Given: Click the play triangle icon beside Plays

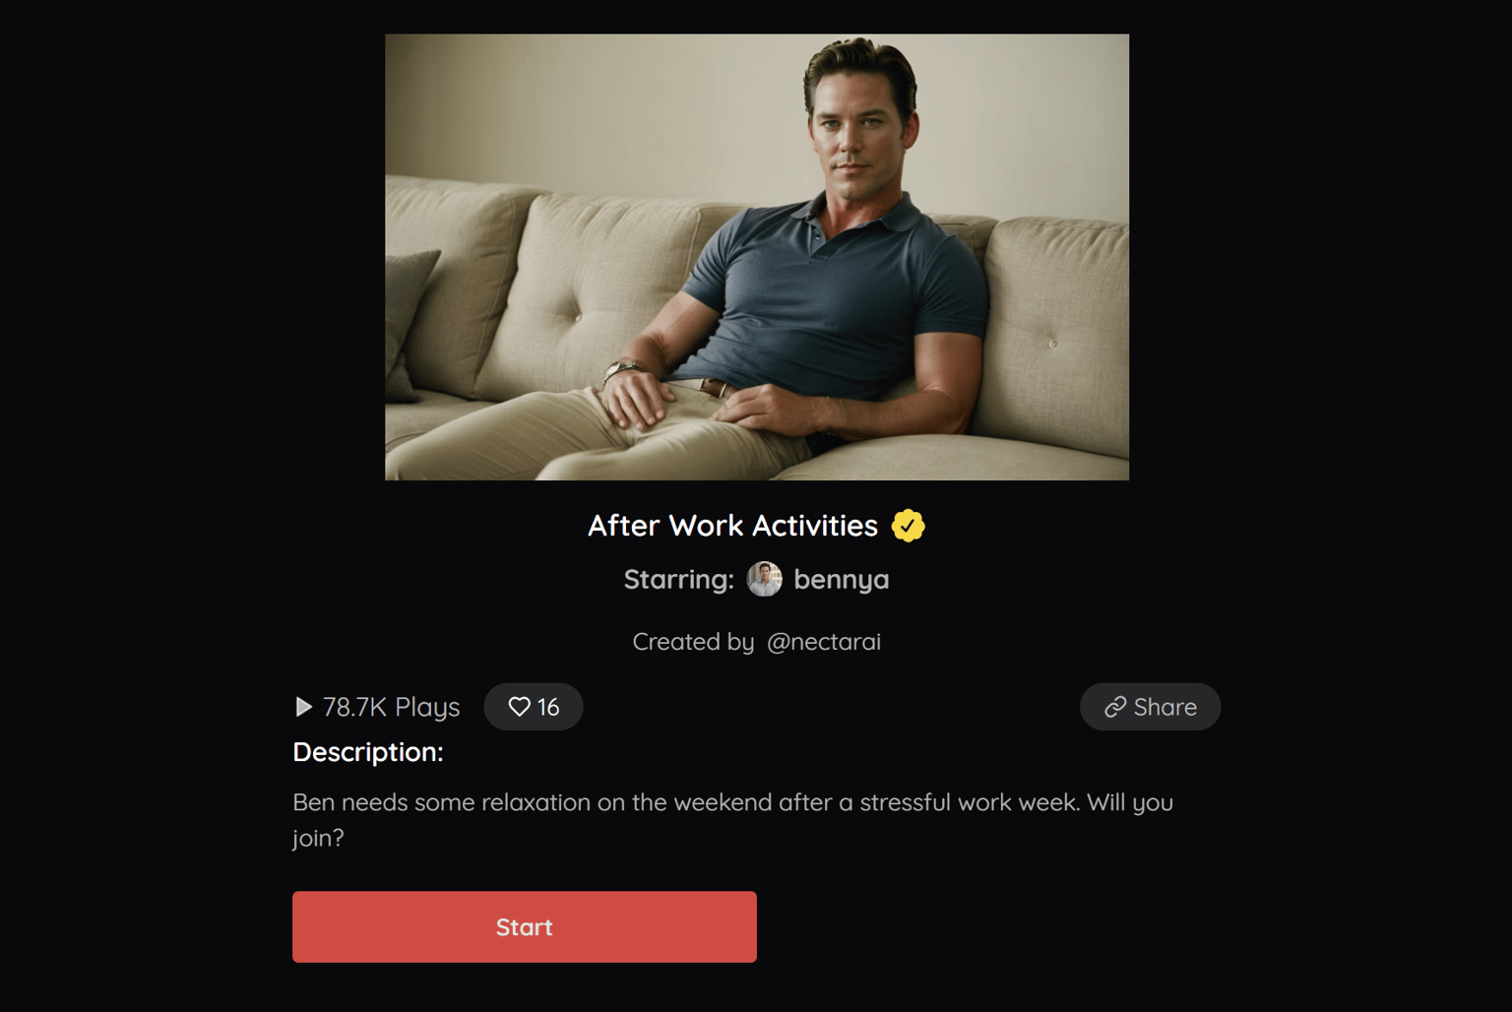Looking at the screenshot, I should [303, 707].
